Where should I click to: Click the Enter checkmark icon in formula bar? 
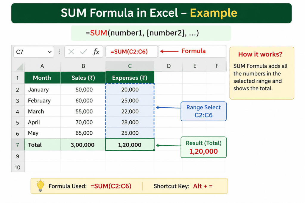[83, 52]
